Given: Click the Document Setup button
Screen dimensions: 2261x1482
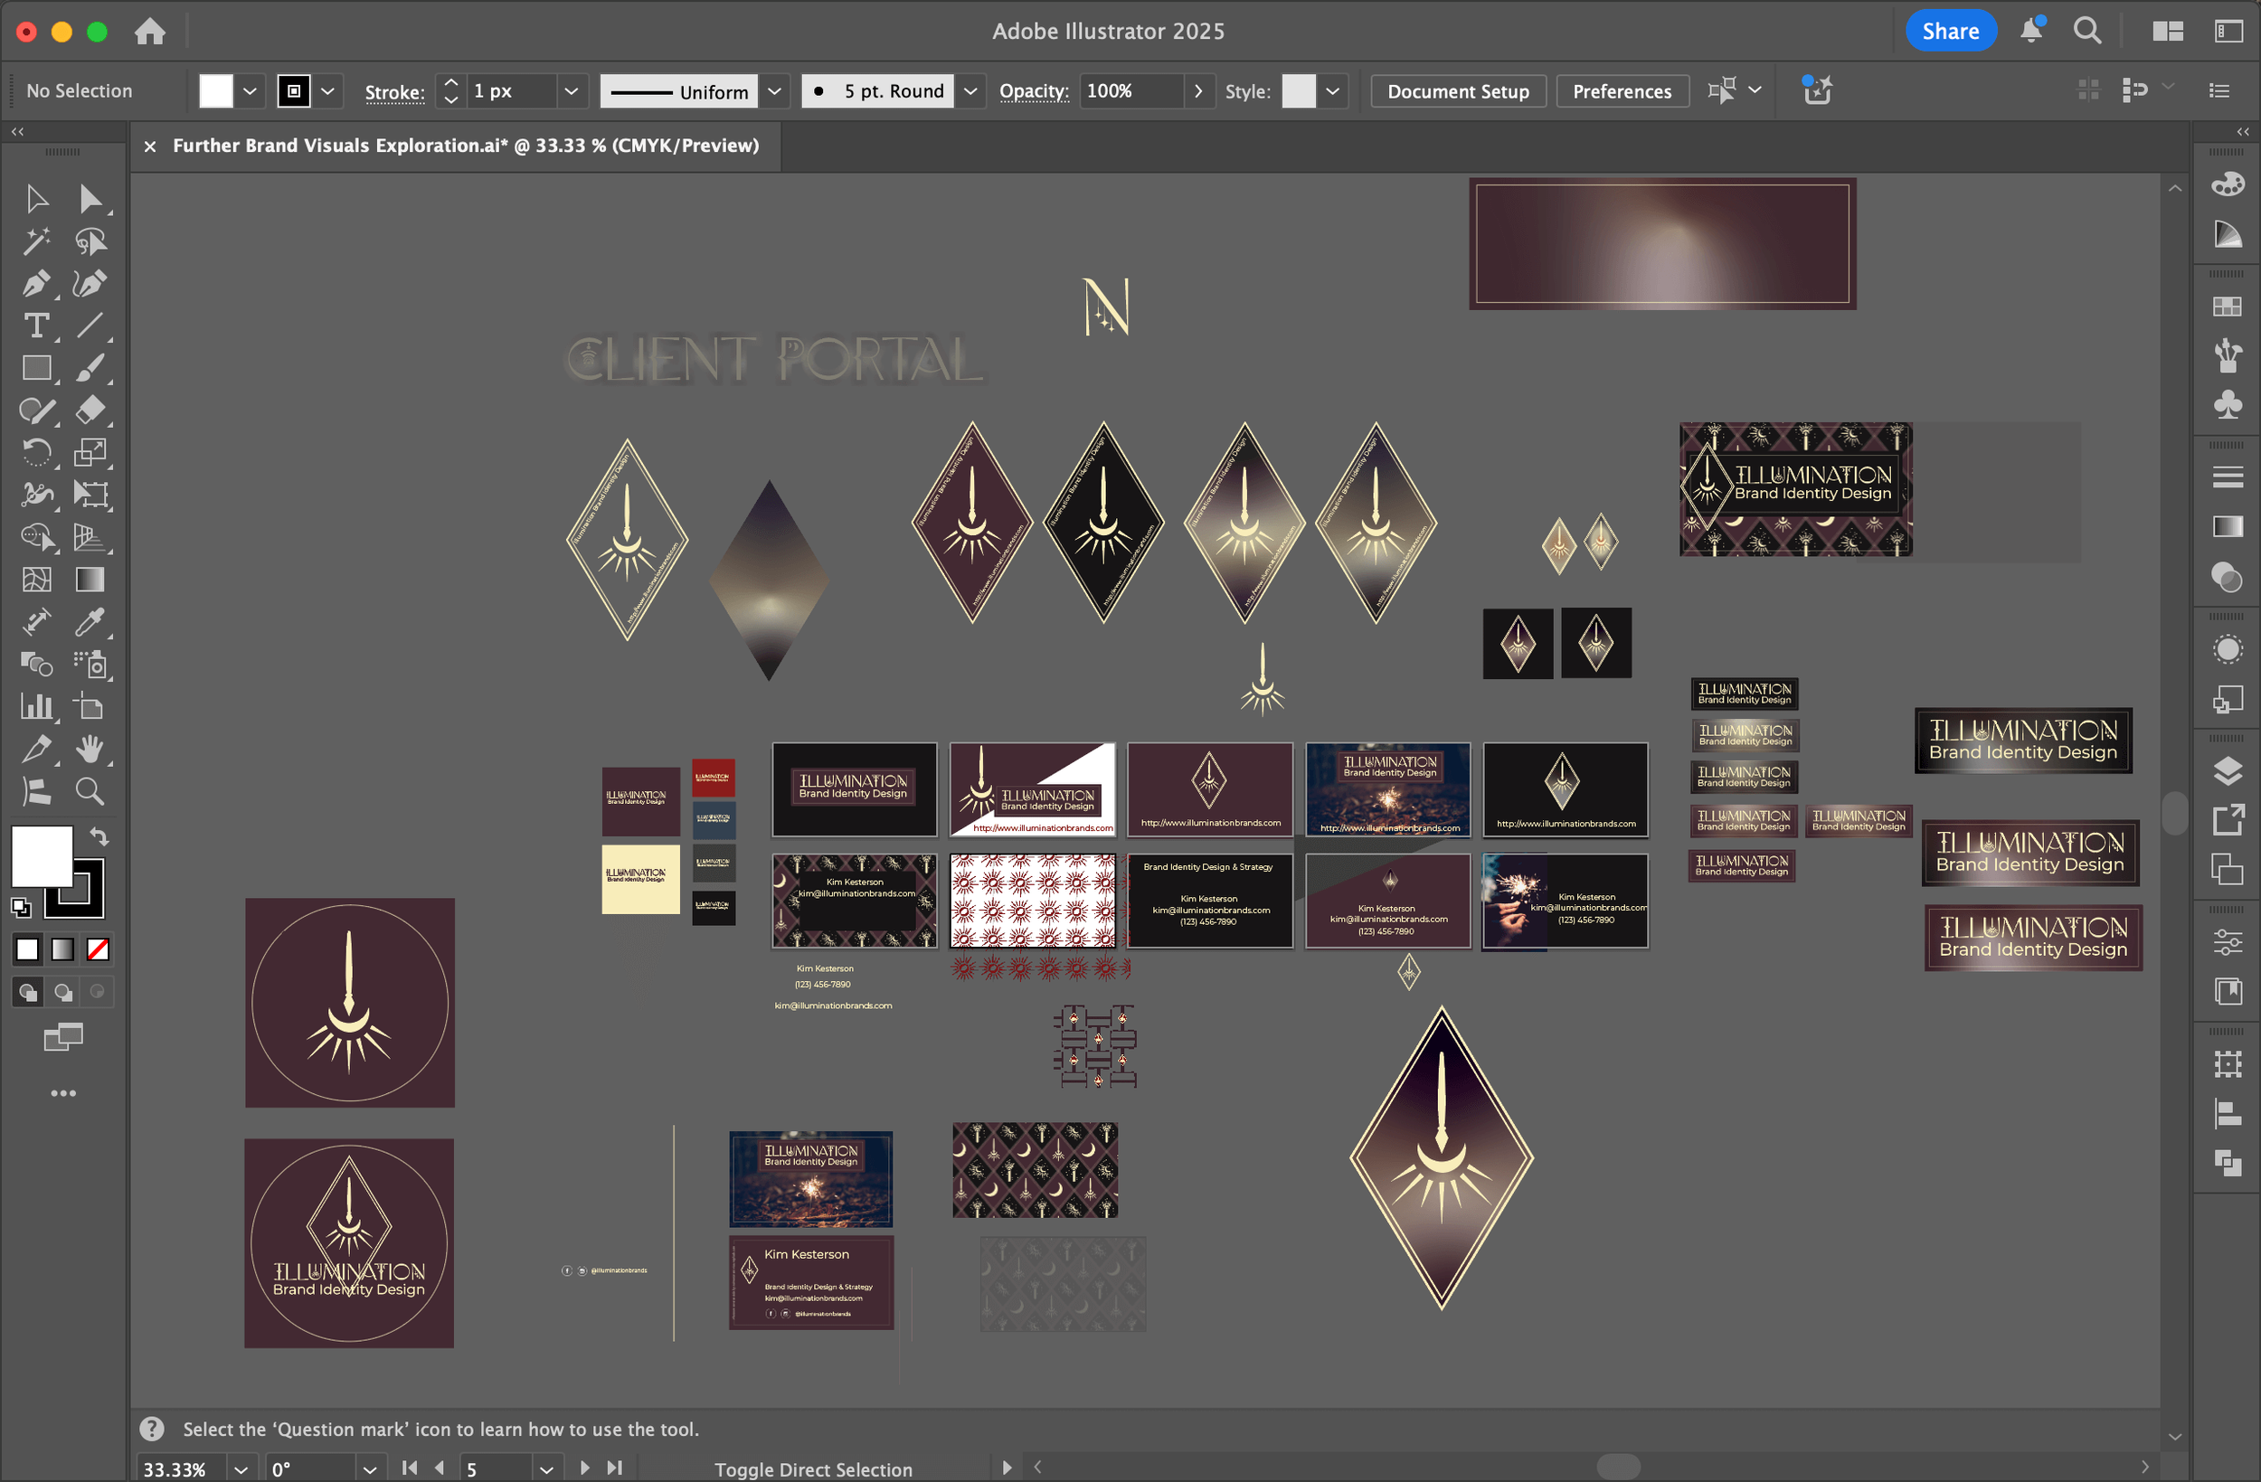Looking at the screenshot, I should [x=1457, y=91].
